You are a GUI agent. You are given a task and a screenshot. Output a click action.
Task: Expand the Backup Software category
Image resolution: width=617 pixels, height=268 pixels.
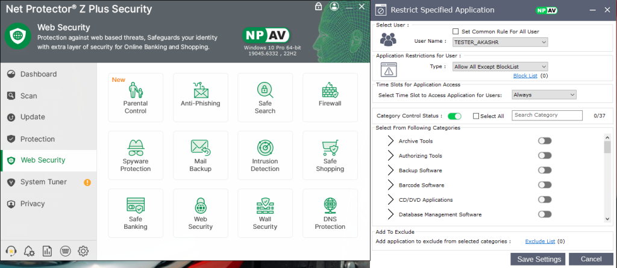point(389,170)
